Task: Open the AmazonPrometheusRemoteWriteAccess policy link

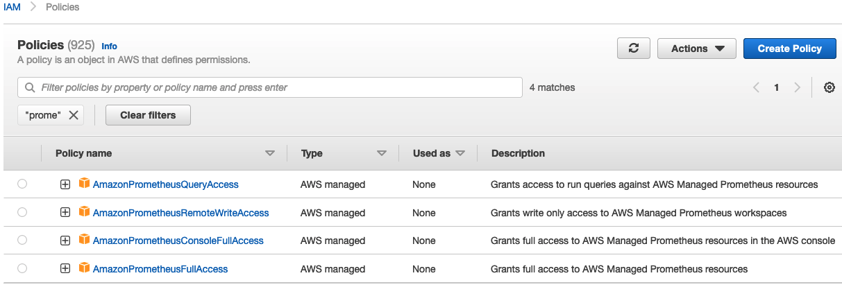Action: 180,213
